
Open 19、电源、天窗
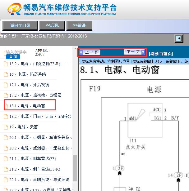(x=23, y=127)
